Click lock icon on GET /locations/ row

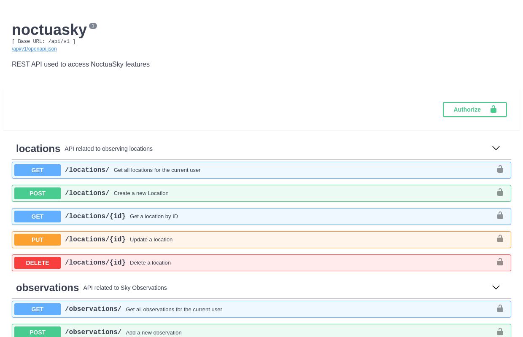[500, 169]
